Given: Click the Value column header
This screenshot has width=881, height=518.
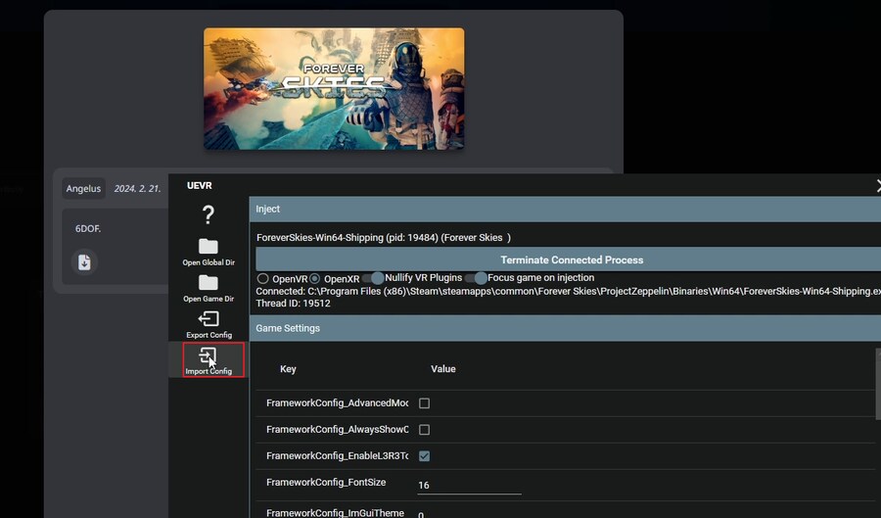Looking at the screenshot, I should point(442,369).
